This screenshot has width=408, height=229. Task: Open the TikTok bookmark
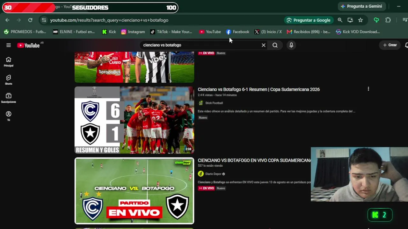tap(171, 32)
